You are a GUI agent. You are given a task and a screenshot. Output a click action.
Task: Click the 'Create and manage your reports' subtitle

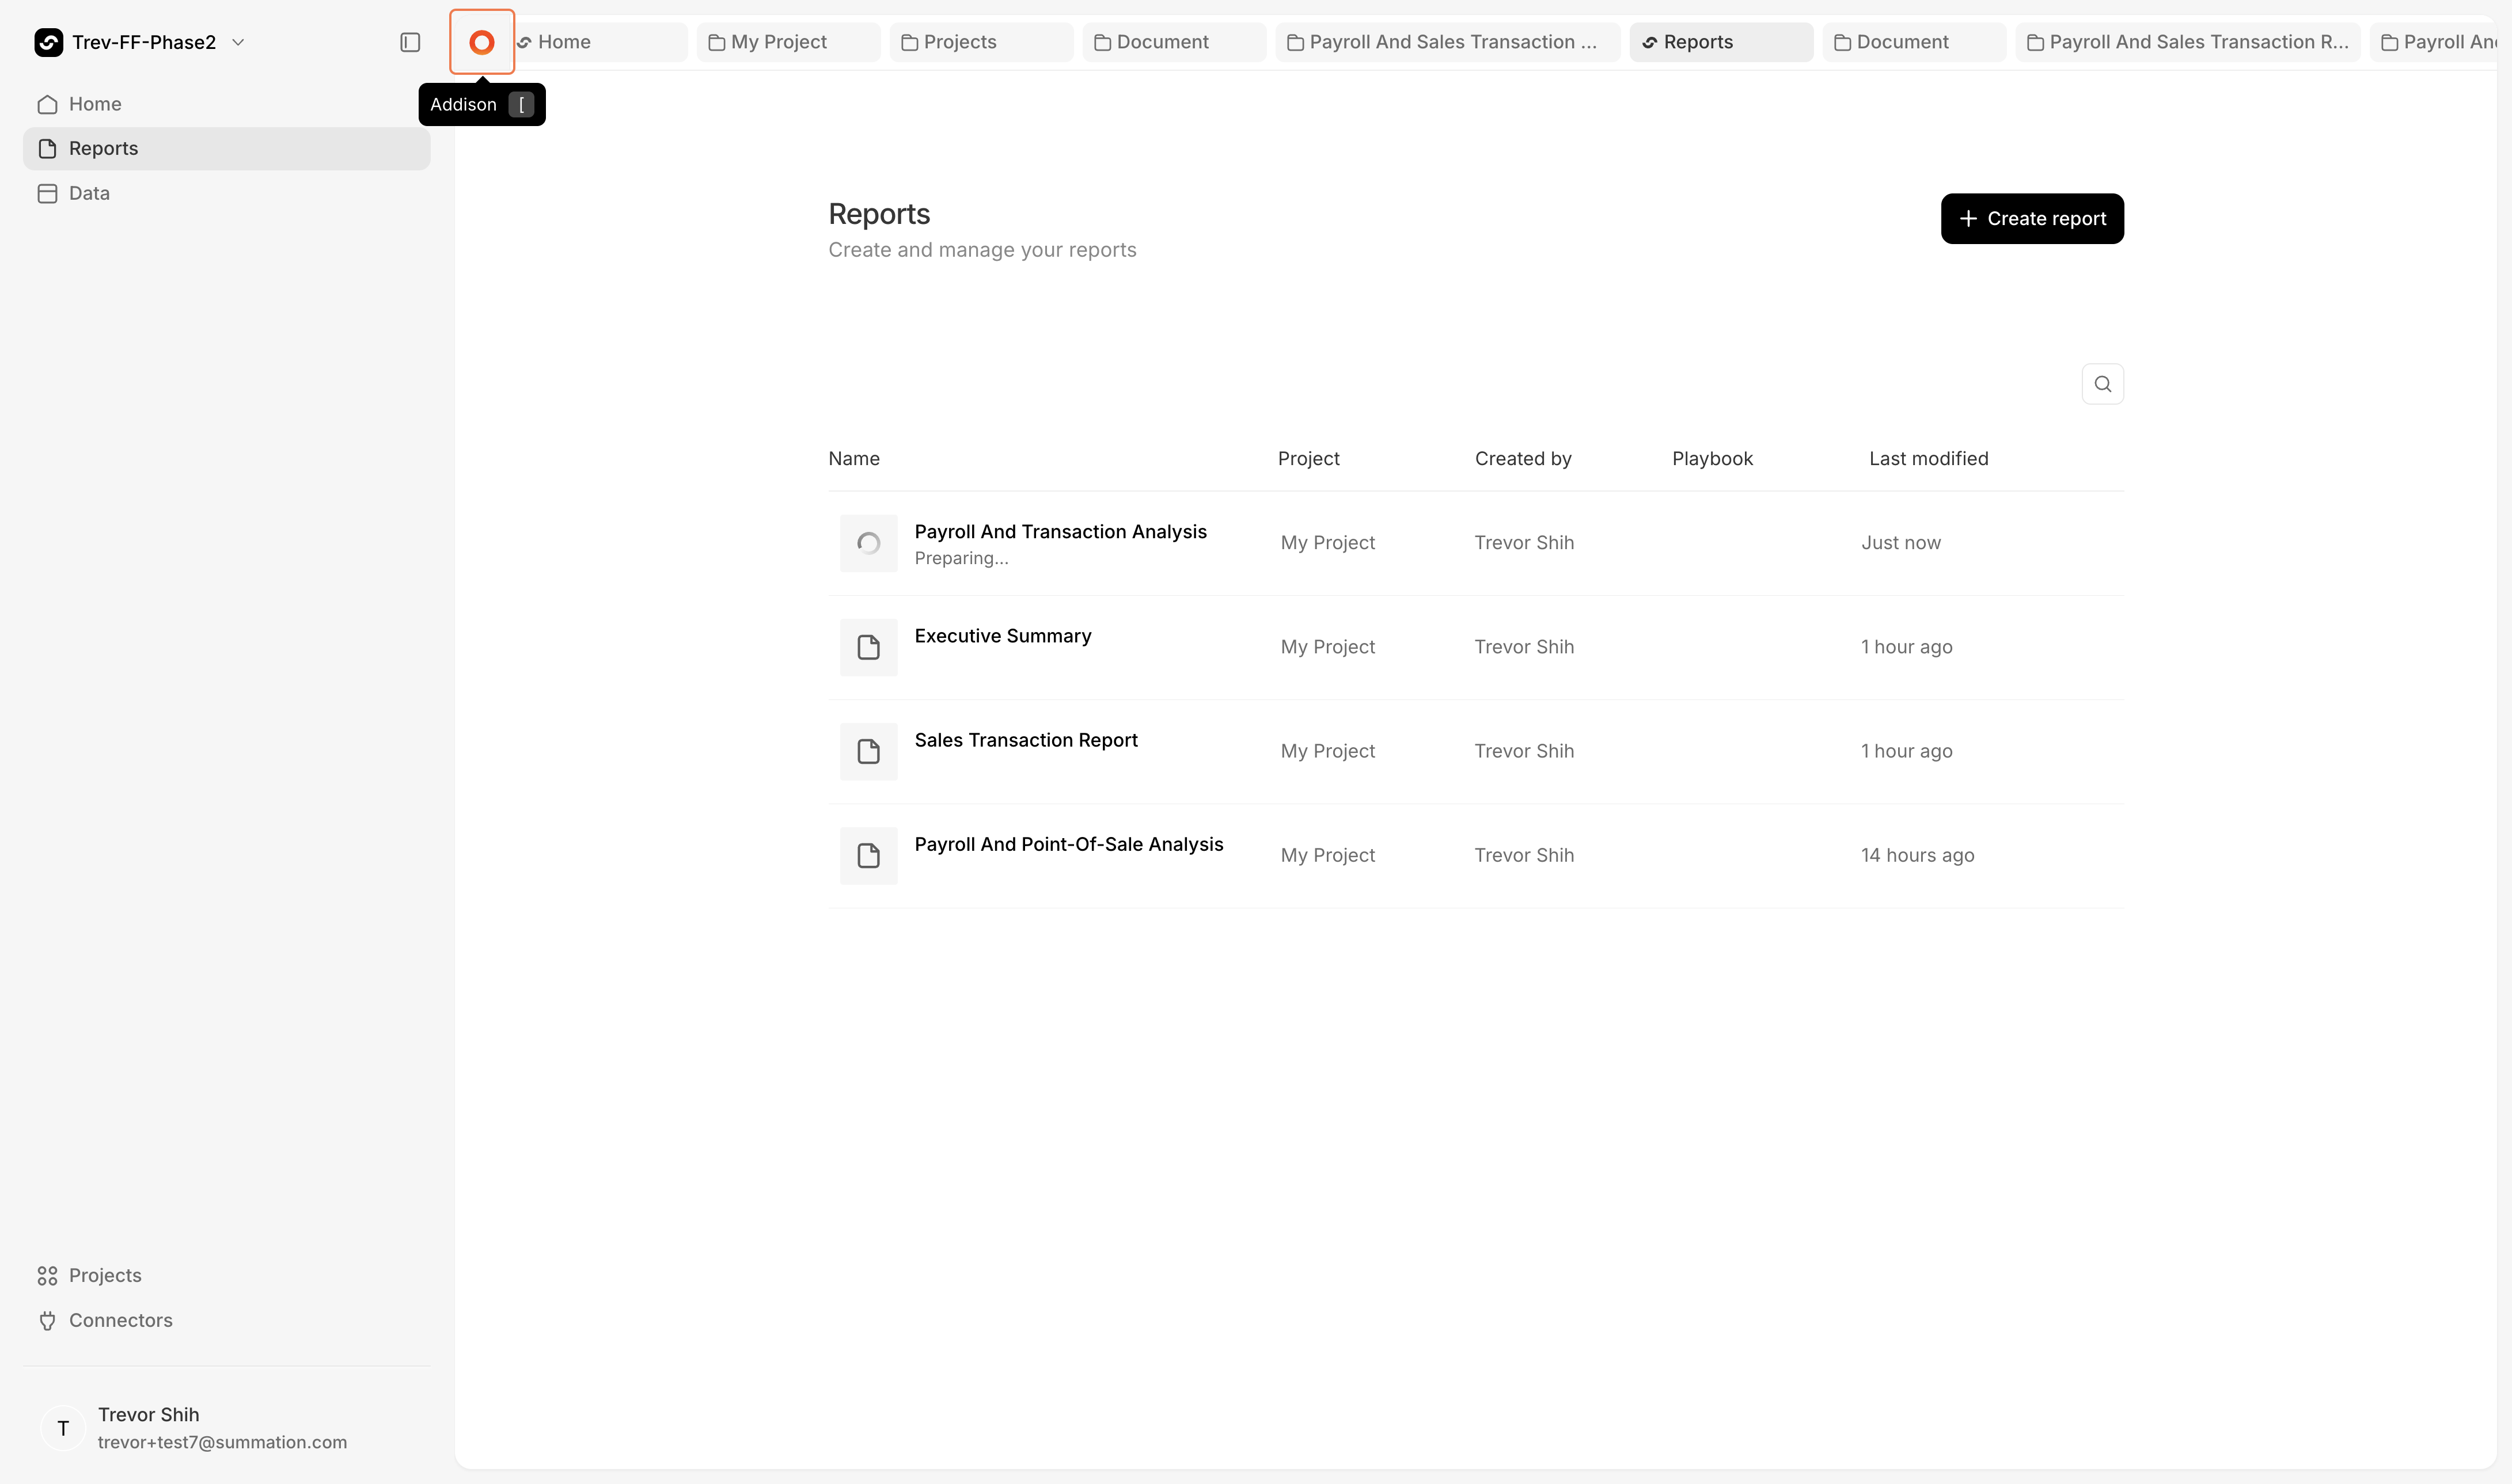pos(981,250)
